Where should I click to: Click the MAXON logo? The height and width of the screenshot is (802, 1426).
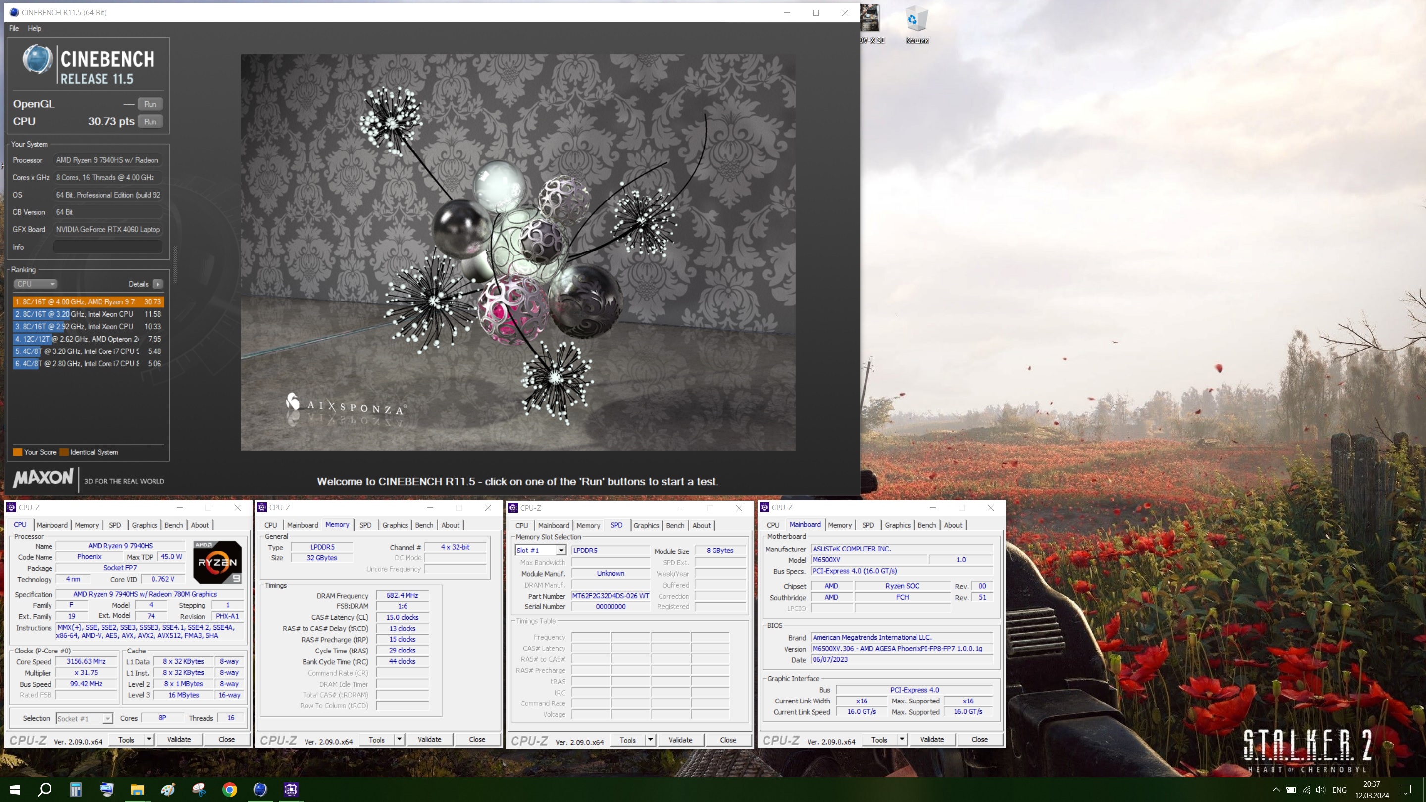(43, 478)
